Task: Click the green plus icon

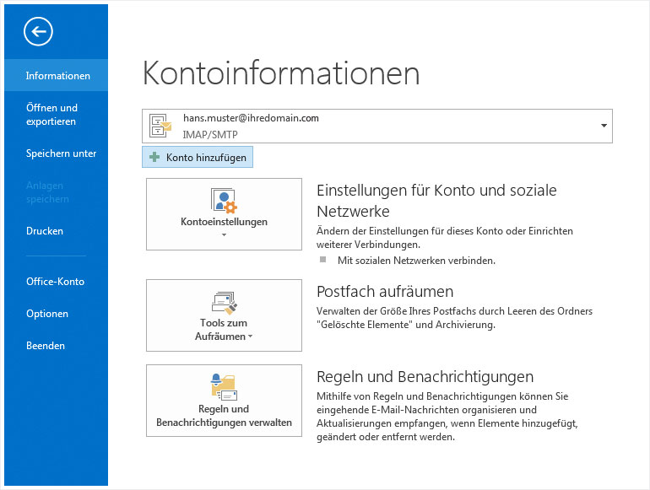Action: click(x=154, y=157)
